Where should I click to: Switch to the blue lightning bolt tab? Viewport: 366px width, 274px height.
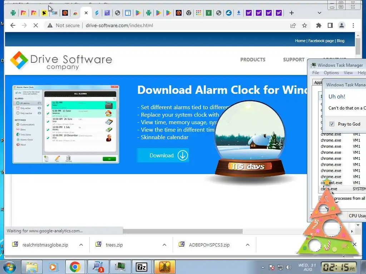point(97,13)
